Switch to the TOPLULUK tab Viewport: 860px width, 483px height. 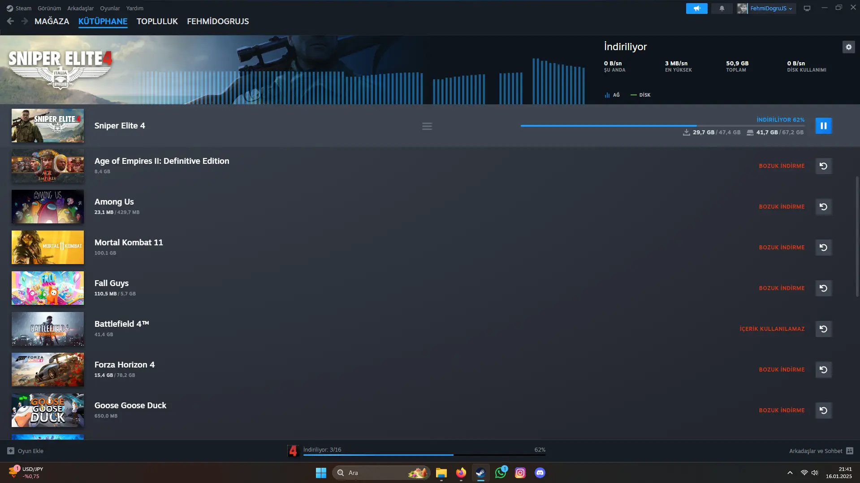tap(157, 21)
